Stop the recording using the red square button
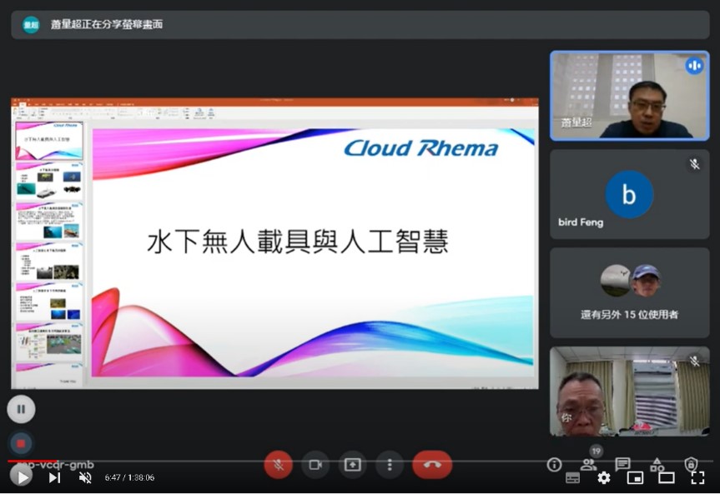Screen dimensions: 720x494 coord(21,443)
